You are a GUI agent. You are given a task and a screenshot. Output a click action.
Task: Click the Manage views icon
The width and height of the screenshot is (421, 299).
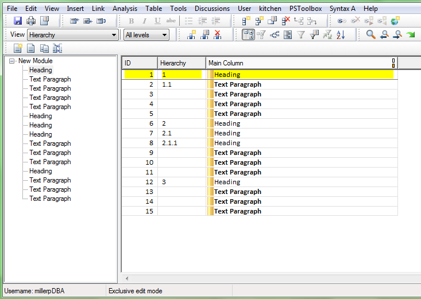pyautogui.click(x=205, y=34)
